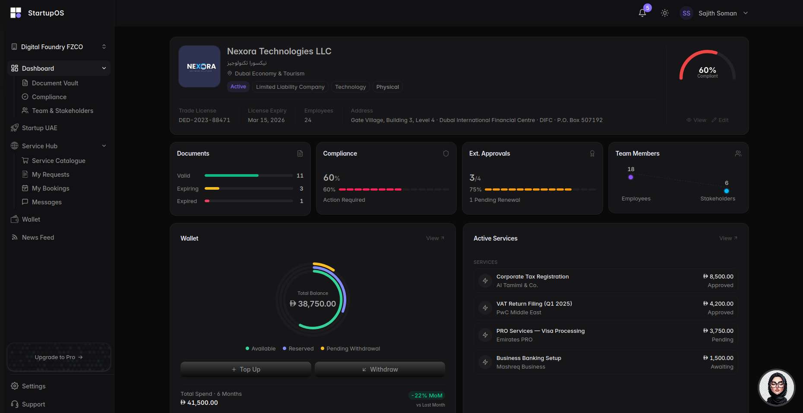The width and height of the screenshot is (803, 413).
Task: Click lightning icon for Business Banking Setup
Action: click(485, 363)
